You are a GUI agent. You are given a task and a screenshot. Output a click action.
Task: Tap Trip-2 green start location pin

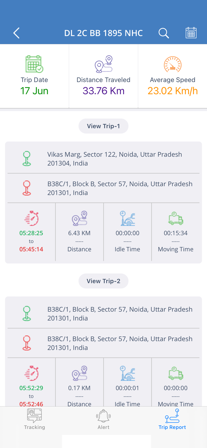tap(27, 313)
